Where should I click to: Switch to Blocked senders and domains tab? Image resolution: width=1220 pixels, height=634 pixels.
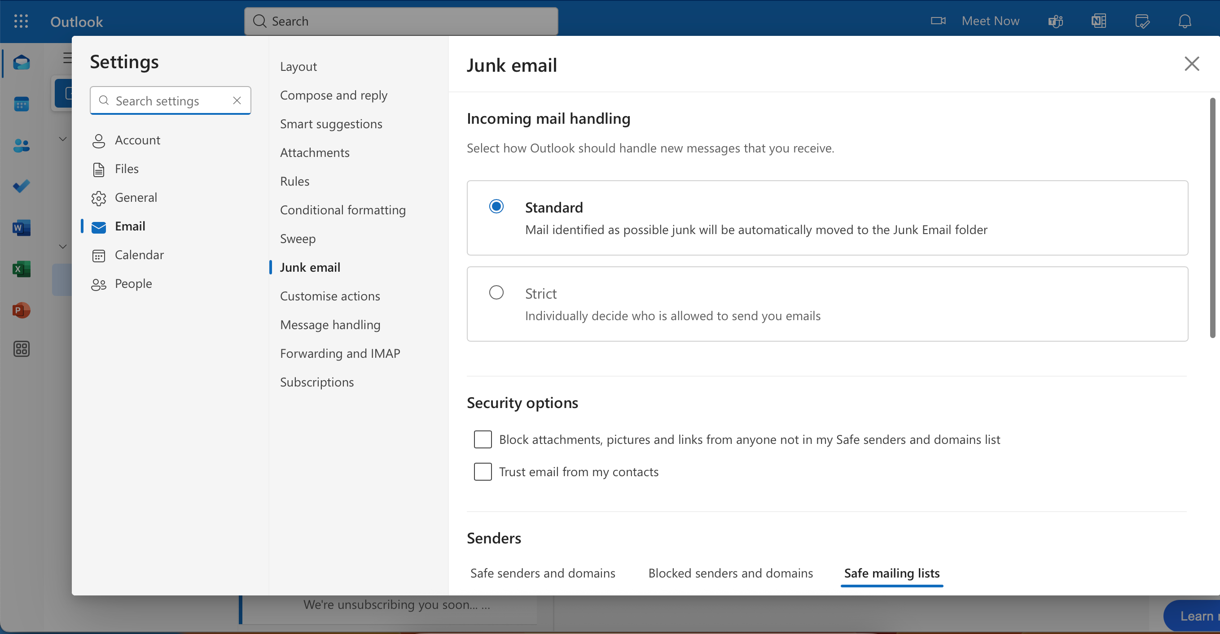coord(730,573)
